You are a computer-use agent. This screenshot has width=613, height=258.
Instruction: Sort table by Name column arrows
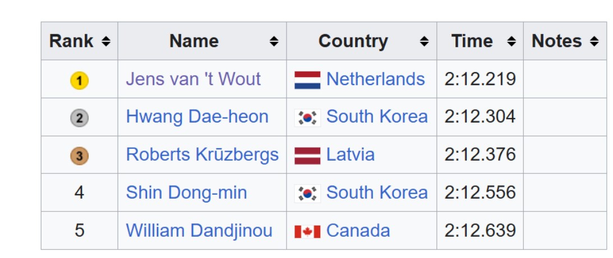[274, 41]
